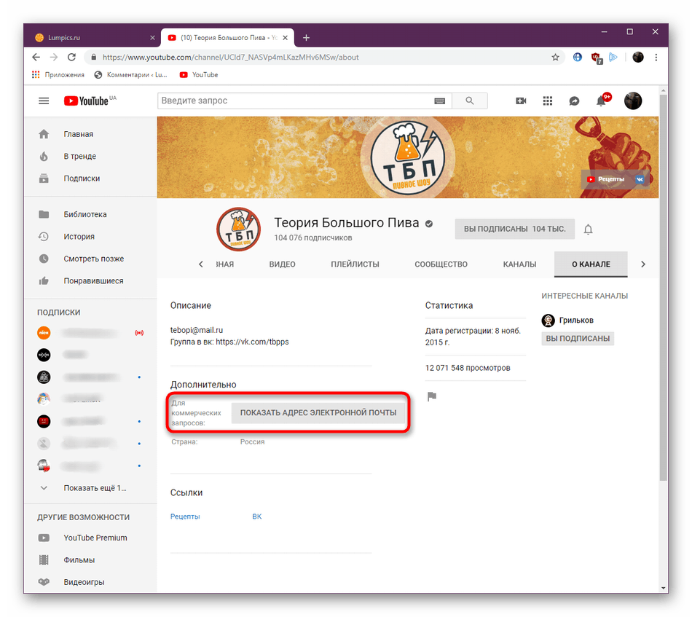
Task: Close the Lumpics.ru tab
Action: pos(153,38)
